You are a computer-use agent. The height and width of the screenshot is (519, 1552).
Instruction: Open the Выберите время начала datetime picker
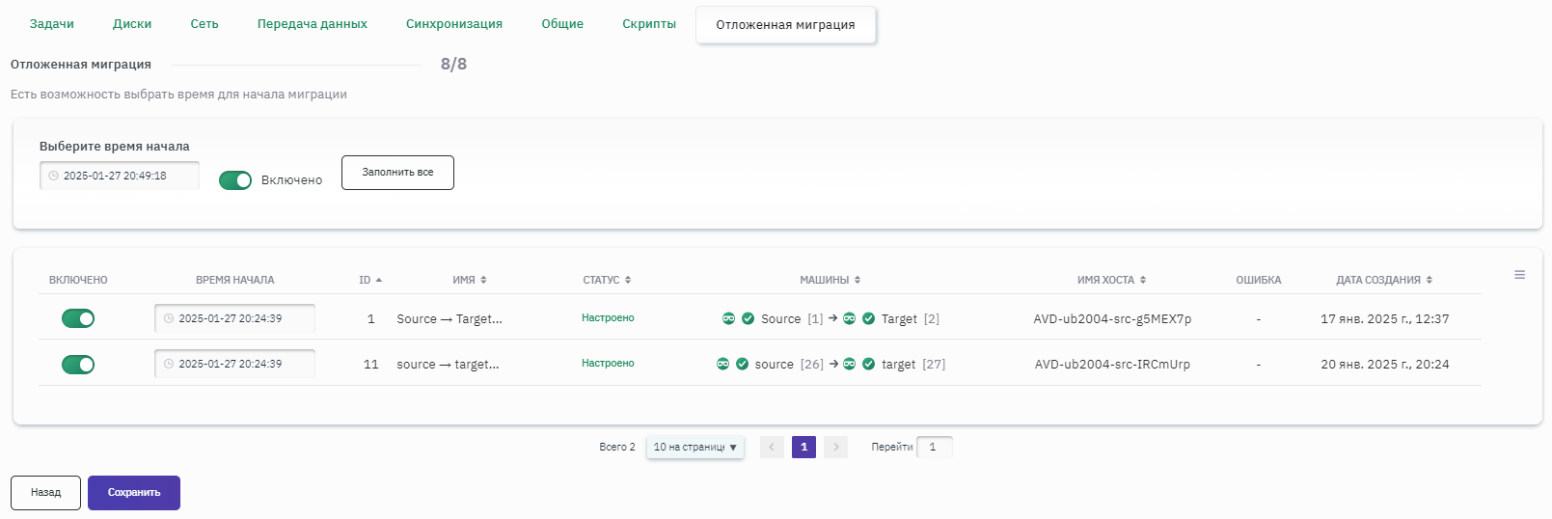tap(119, 176)
